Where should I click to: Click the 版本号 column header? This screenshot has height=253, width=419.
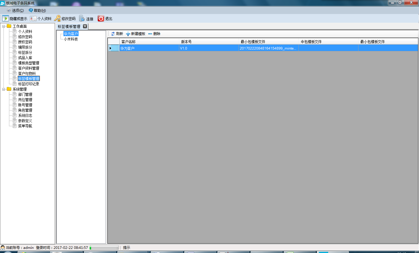(x=186, y=42)
